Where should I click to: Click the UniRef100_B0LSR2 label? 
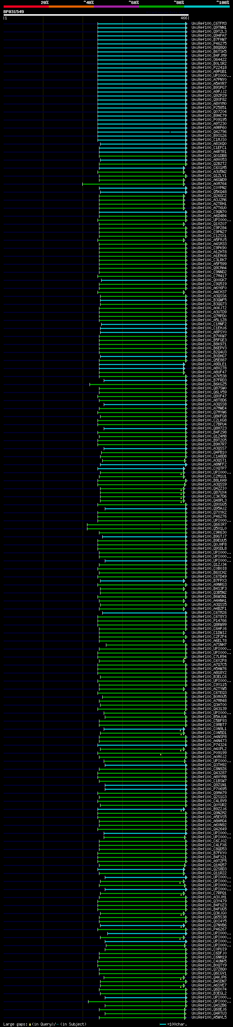pyautogui.click(x=209, y=63)
